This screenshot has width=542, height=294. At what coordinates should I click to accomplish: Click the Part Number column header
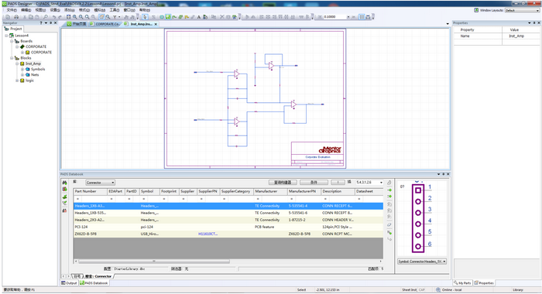tap(91, 191)
